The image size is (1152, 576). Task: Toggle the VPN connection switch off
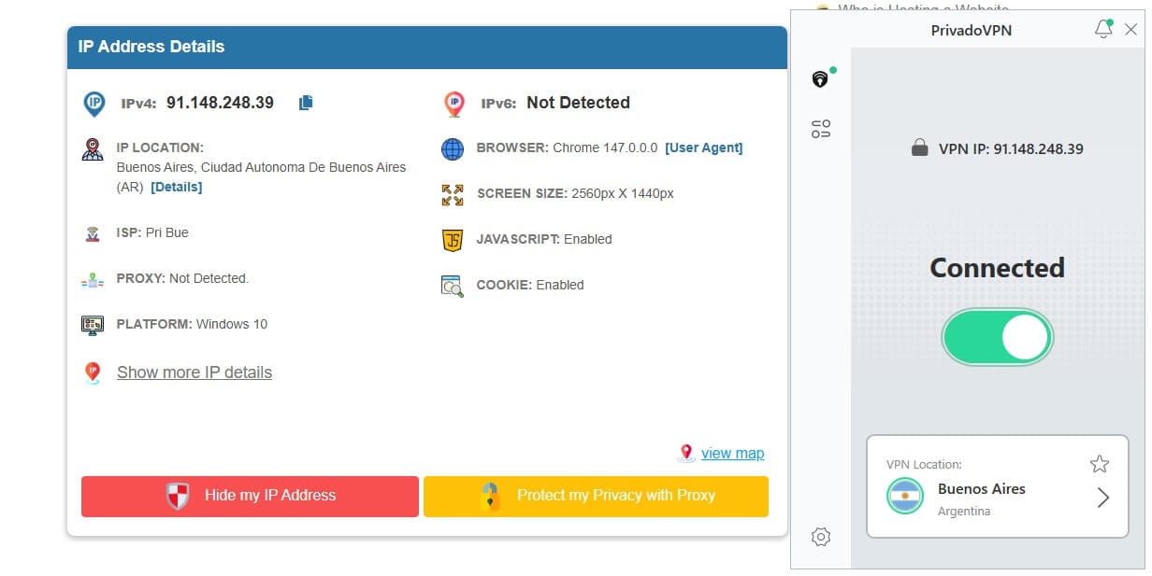pos(998,337)
